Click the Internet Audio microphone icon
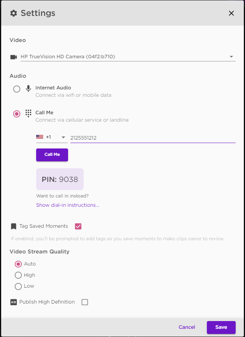The image size is (245, 337). tap(28, 89)
